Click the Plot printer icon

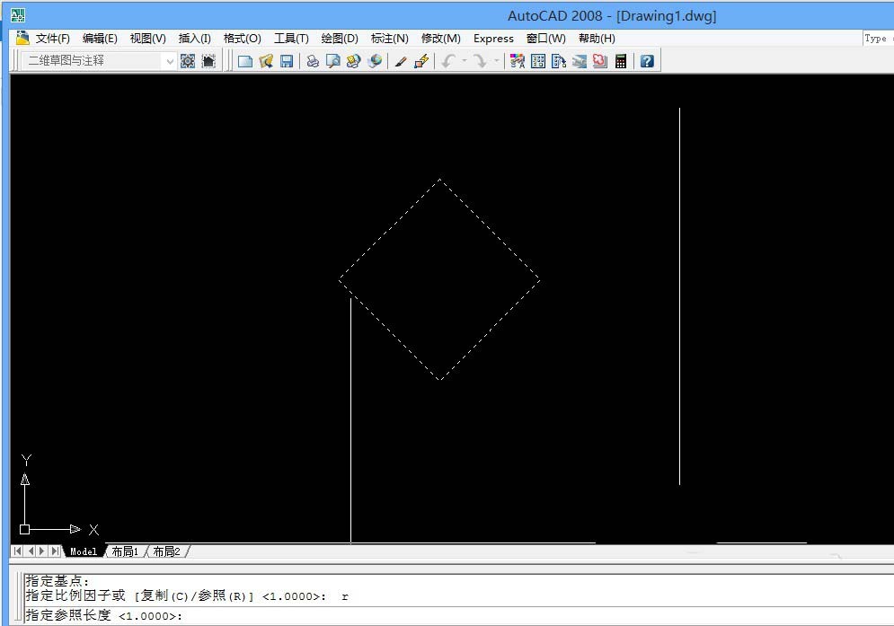click(313, 61)
